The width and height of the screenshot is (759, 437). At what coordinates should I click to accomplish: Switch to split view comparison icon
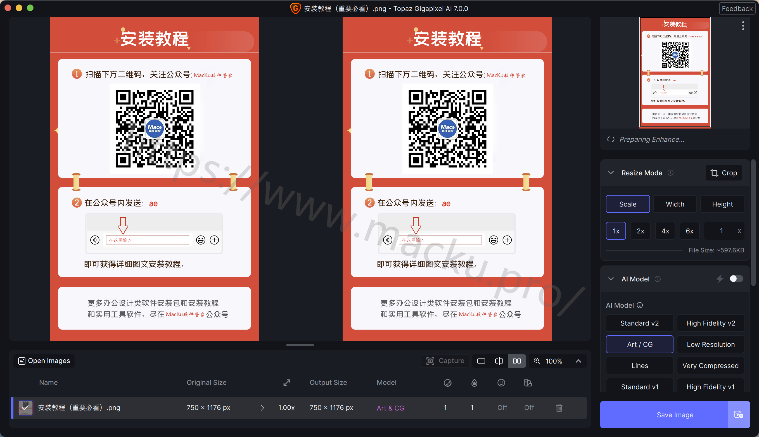pos(499,361)
